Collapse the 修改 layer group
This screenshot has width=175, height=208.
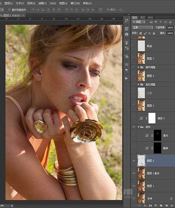(x=139, y=127)
